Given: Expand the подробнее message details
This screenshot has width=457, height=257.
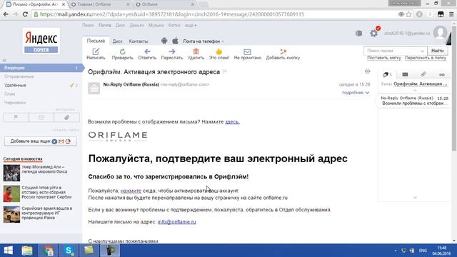Looking at the screenshot, I should tap(356, 93).
